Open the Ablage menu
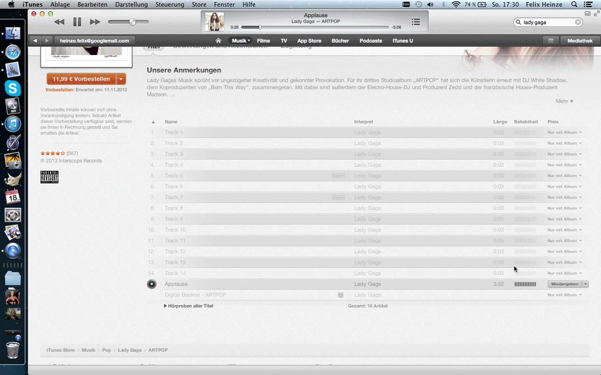Viewport: 601px width, 375px height. (60, 5)
